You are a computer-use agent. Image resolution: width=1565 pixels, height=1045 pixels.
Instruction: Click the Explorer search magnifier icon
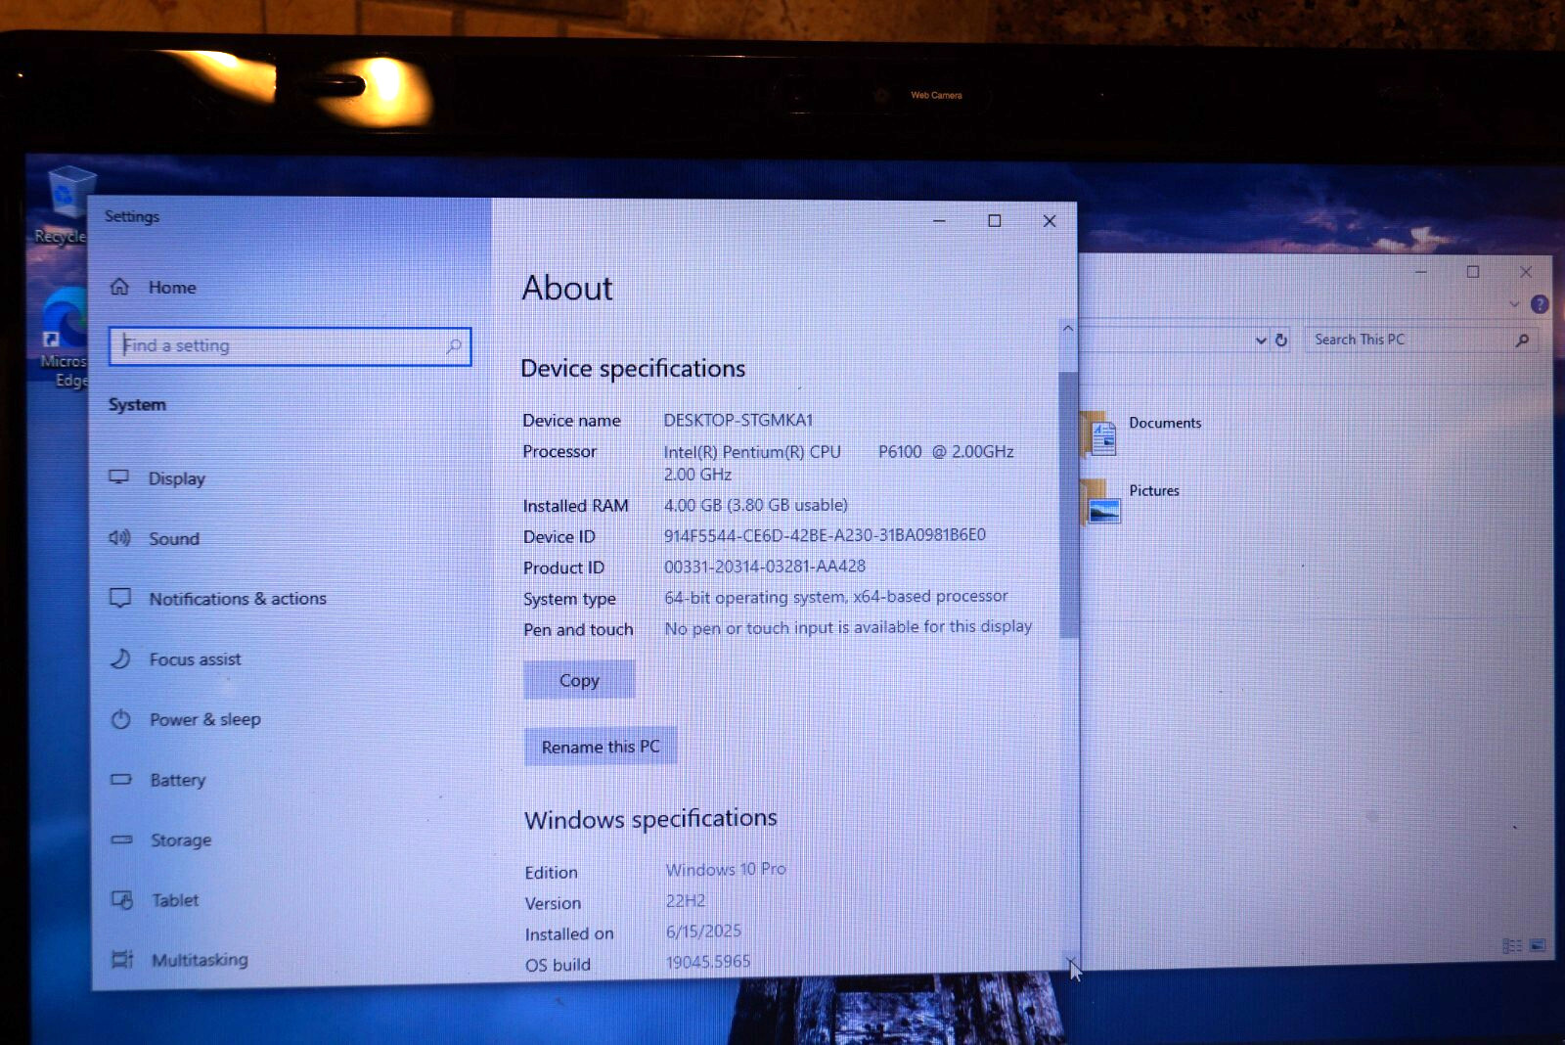(x=1522, y=341)
